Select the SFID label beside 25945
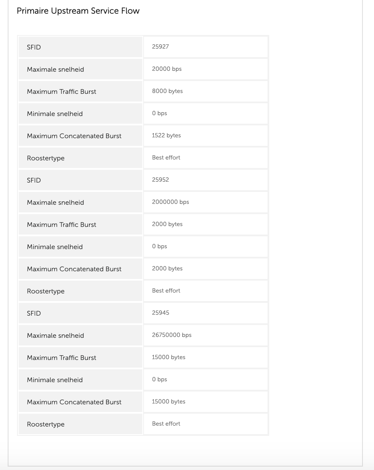Screen dimensions: 374x470 coord(34,313)
